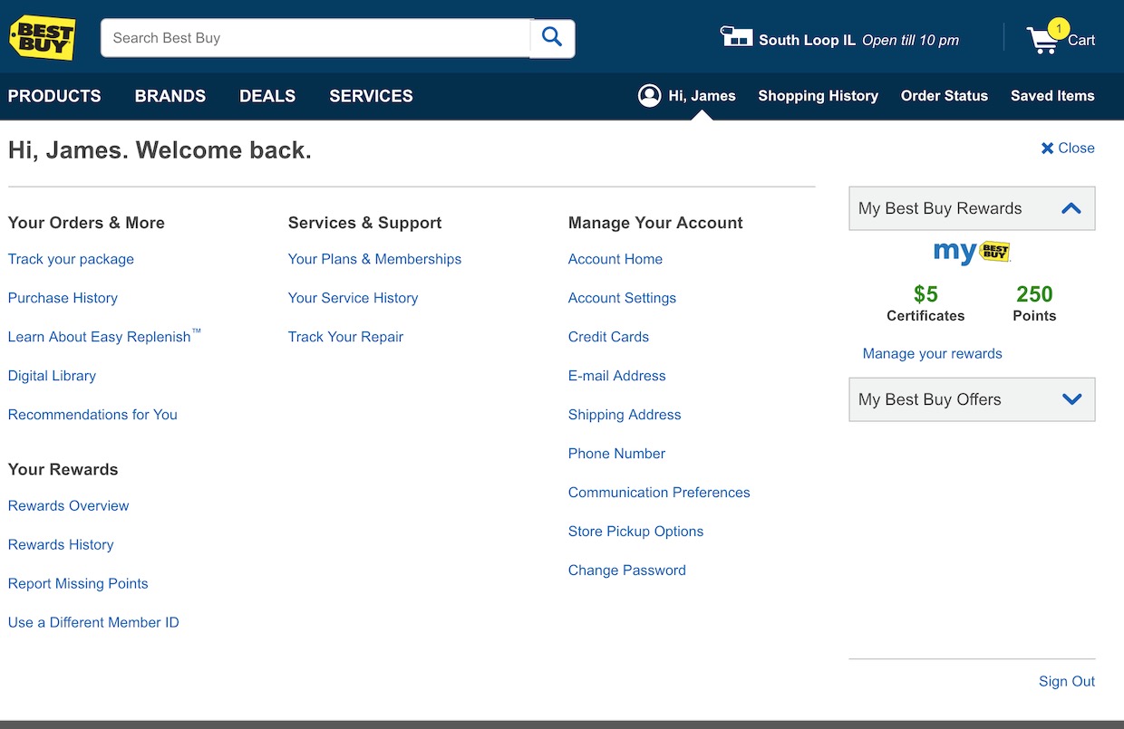Collapse the My Best Buy Rewards section

[x=1071, y=208]
